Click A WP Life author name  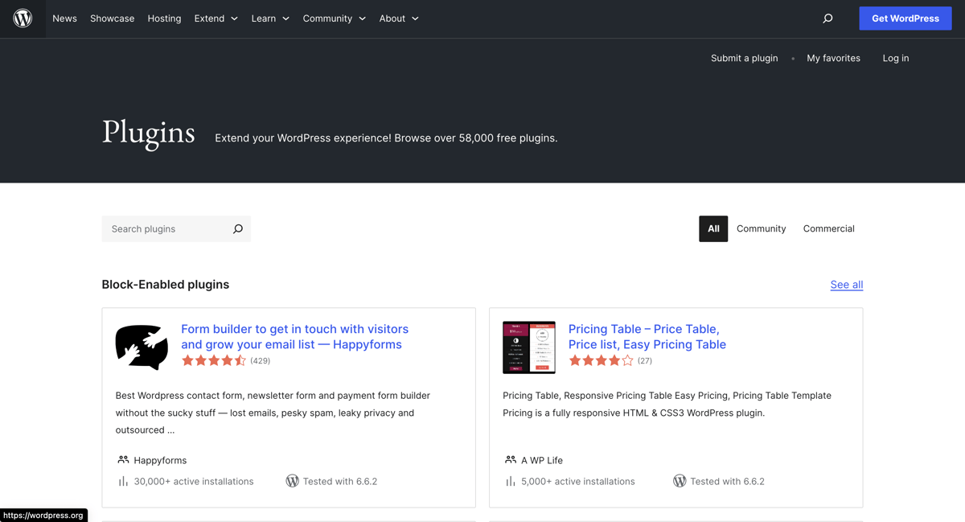click(x=542, y=460)
